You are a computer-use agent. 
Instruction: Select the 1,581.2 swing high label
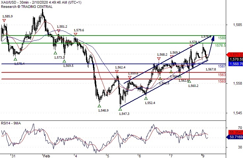coord(62,27)
